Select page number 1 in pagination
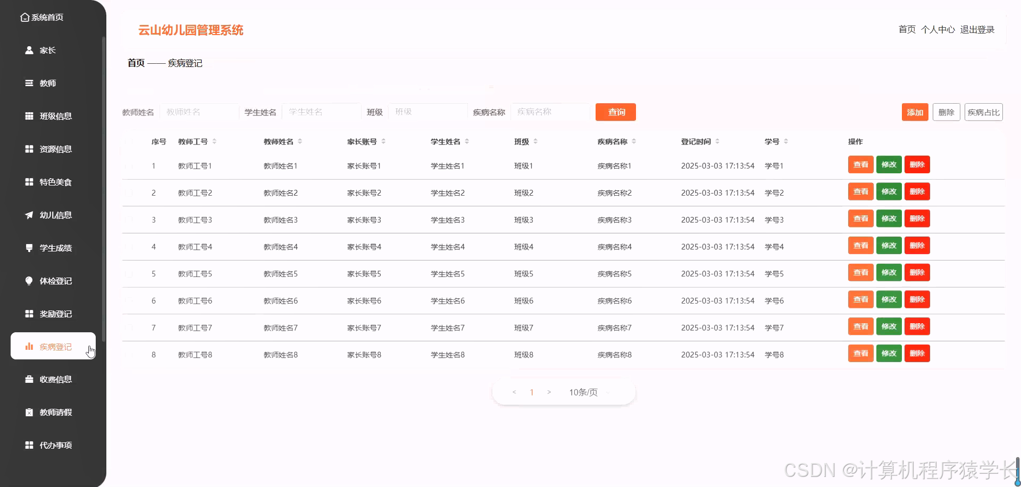Image resolution: width=1021 pixels, height=487 pixels. 532,392
